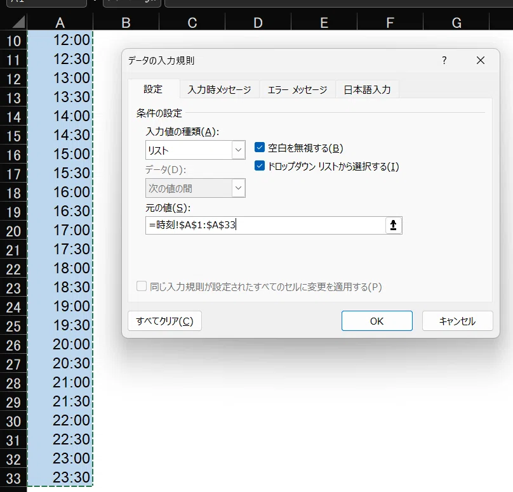The width and height of the screenshot is (513, 492).
Task: Select cell containing 15:30
Action: (60, 173)
